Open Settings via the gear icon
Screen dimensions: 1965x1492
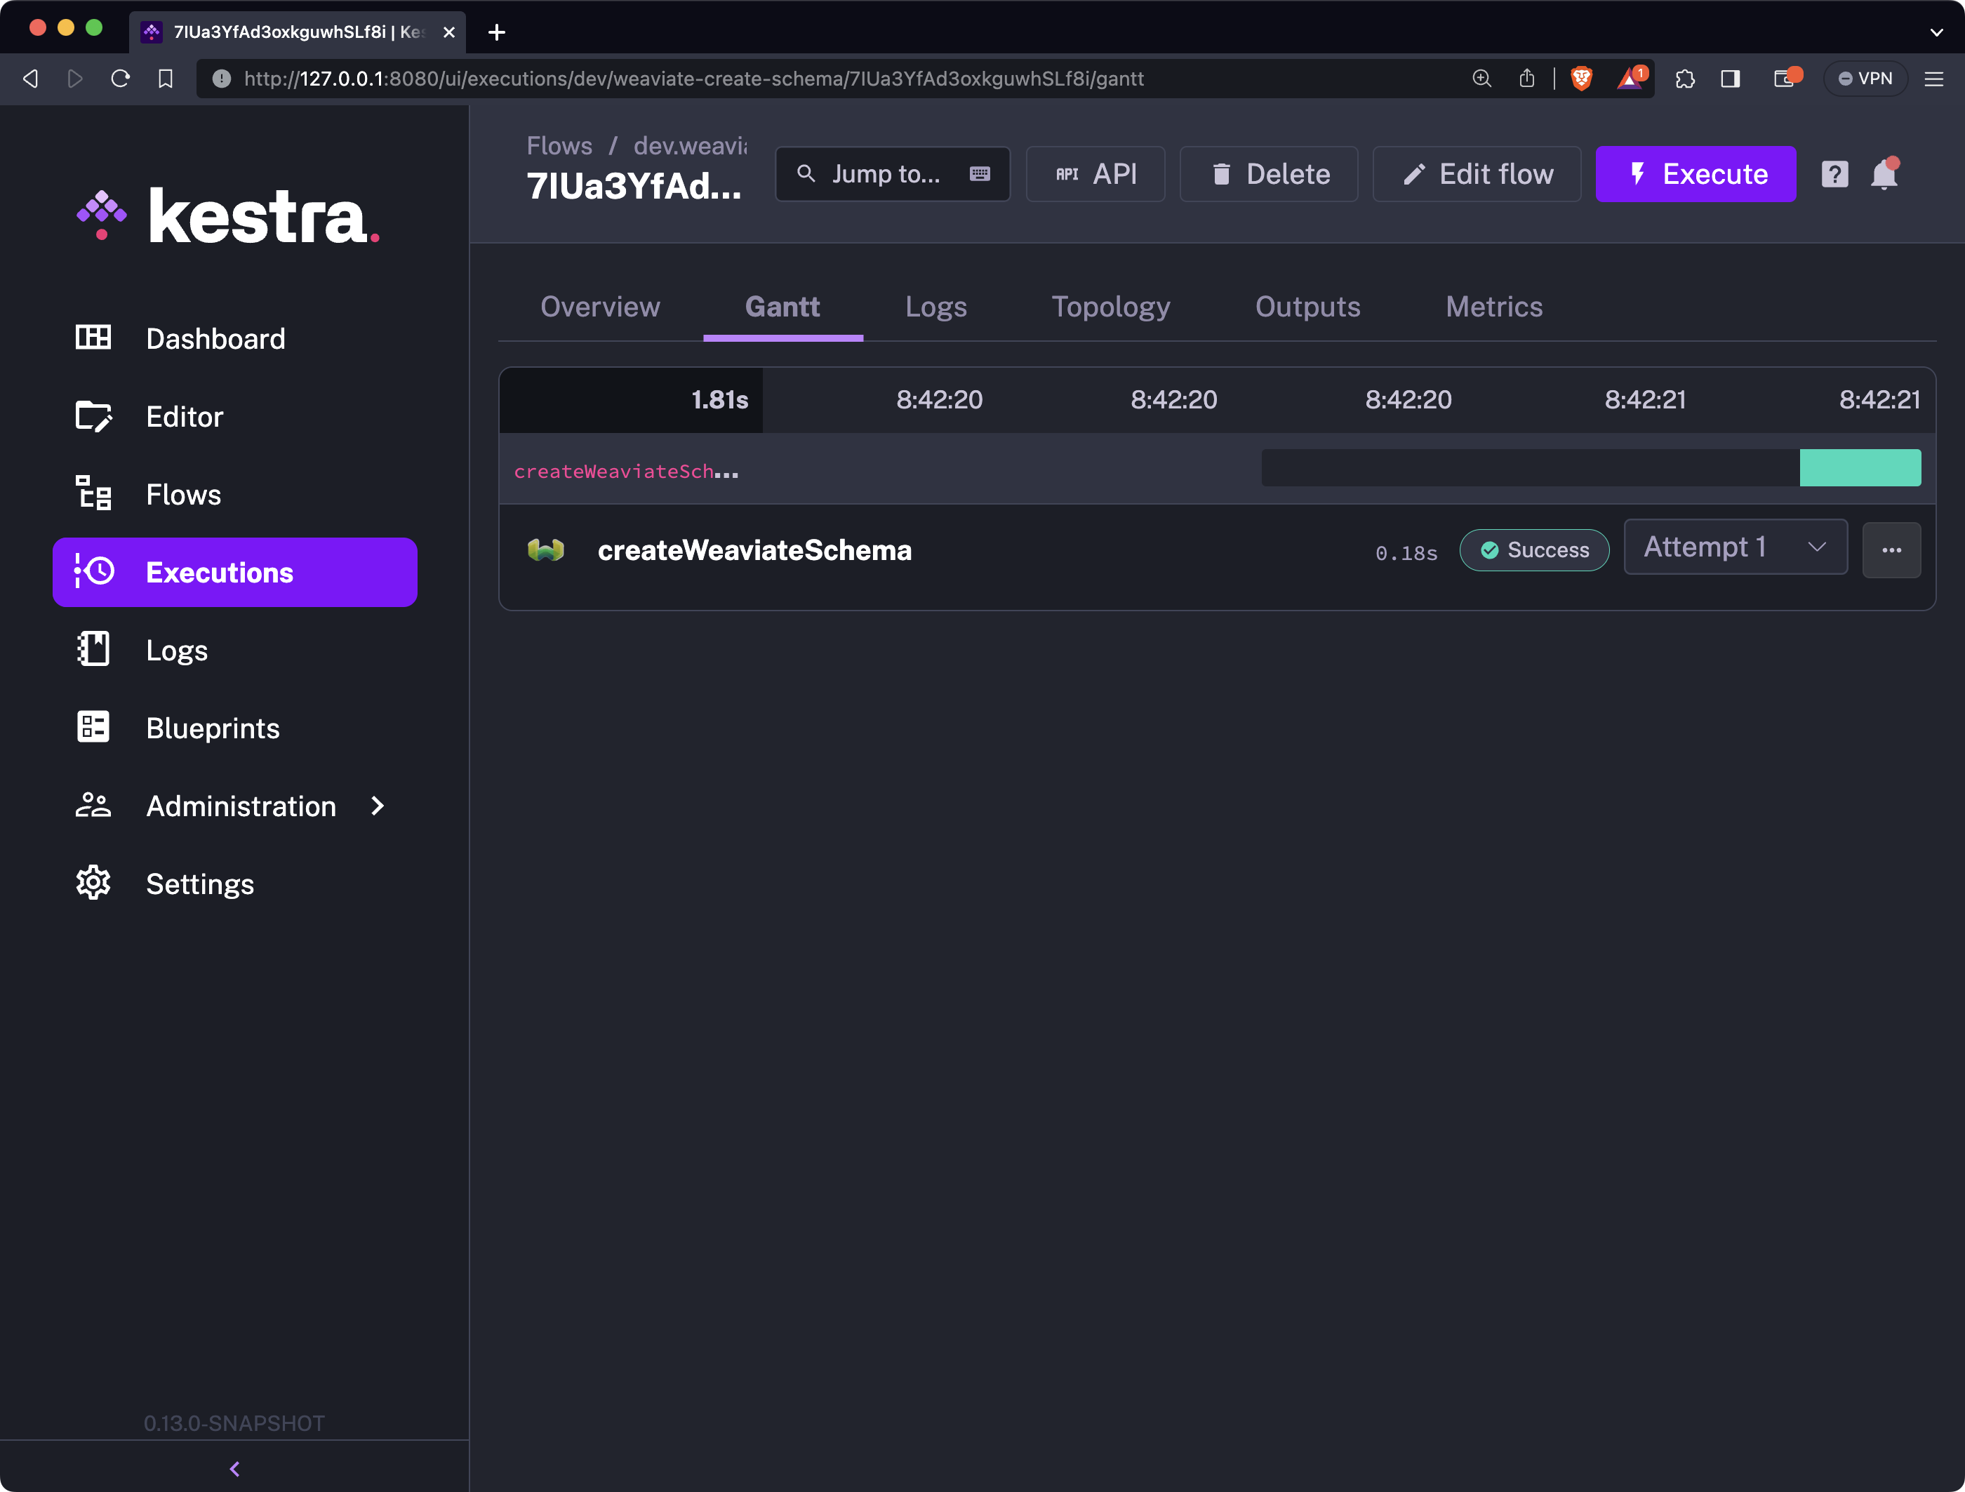point(93,884)
